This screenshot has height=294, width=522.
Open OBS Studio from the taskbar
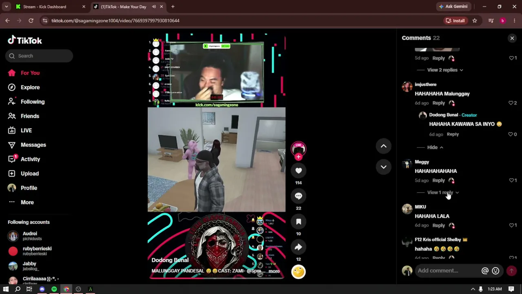pyautogui.click(x=78, y=289)
